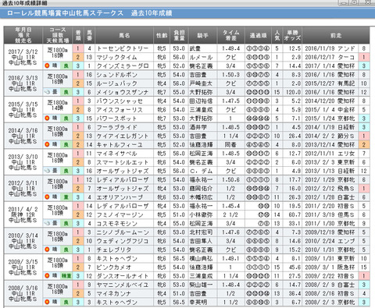
Task: Click the odds value 45.6
Action: [x=295, y=267]
